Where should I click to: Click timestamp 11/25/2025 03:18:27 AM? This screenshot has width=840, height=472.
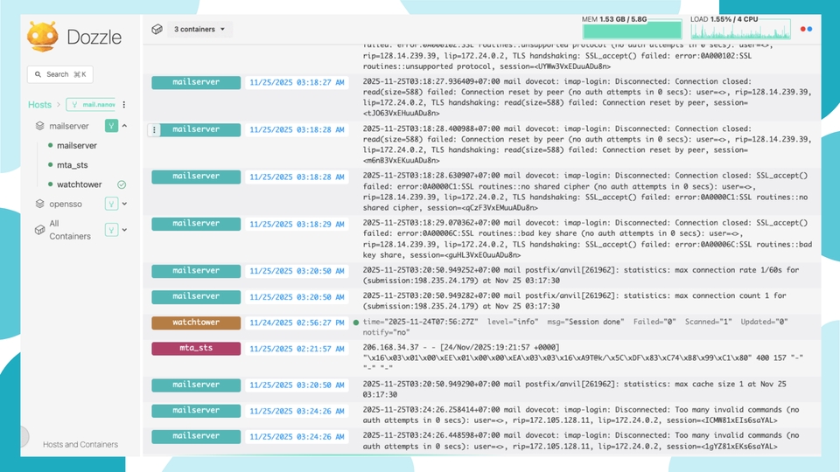click(297, 82)
